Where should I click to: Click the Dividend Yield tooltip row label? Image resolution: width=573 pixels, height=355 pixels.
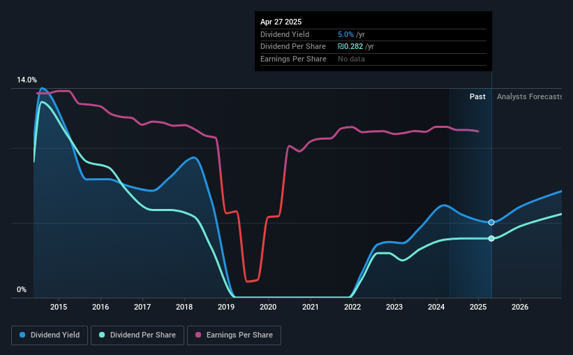pos(285,34)
